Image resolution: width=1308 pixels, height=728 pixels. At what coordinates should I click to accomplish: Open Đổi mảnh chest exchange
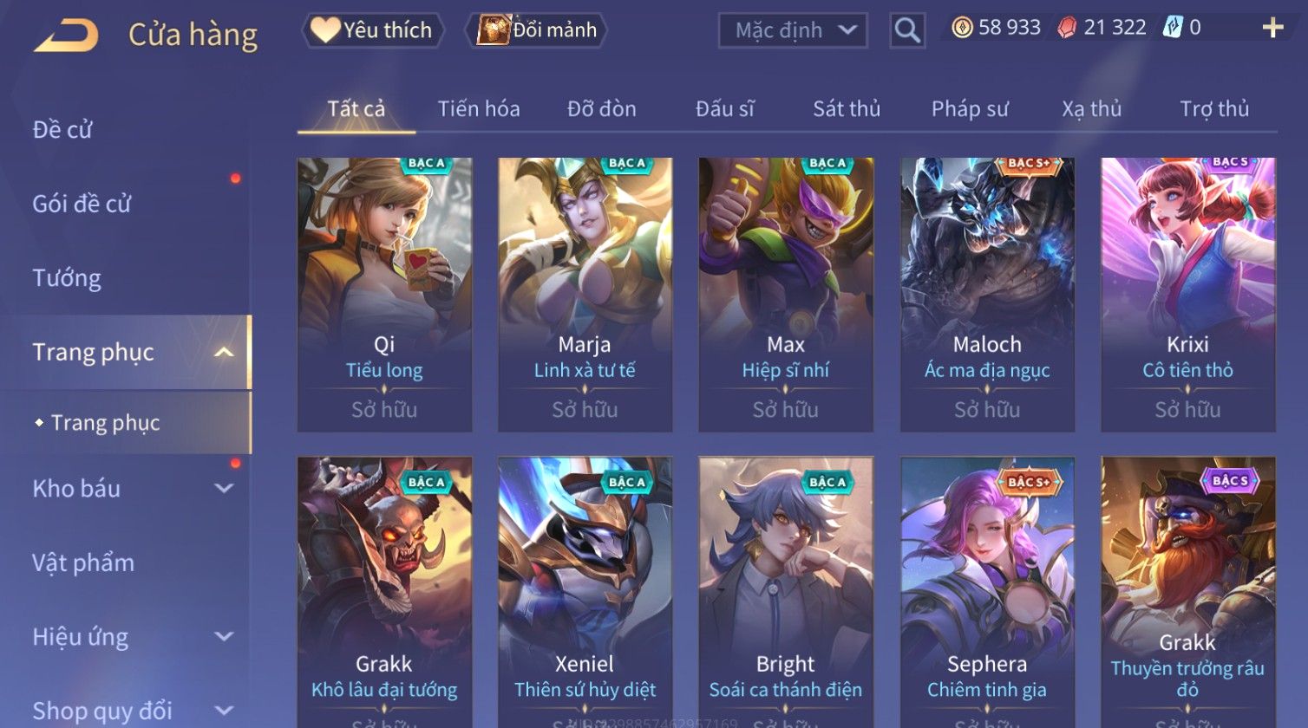coord(537,30)
